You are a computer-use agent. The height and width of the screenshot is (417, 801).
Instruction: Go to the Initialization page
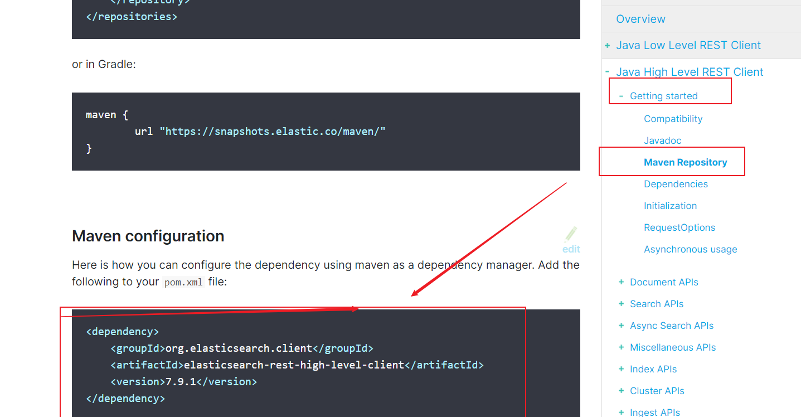pyautogui.click(x=670, y=206)
